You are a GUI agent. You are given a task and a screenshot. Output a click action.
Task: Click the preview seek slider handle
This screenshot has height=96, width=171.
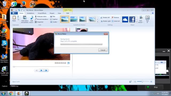(14, 67)
